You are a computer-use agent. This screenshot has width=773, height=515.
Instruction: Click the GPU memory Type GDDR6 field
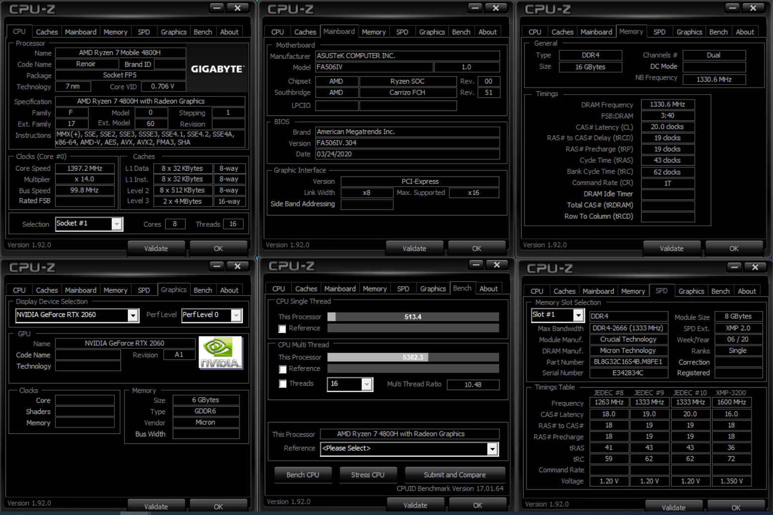tap(206, 412)
